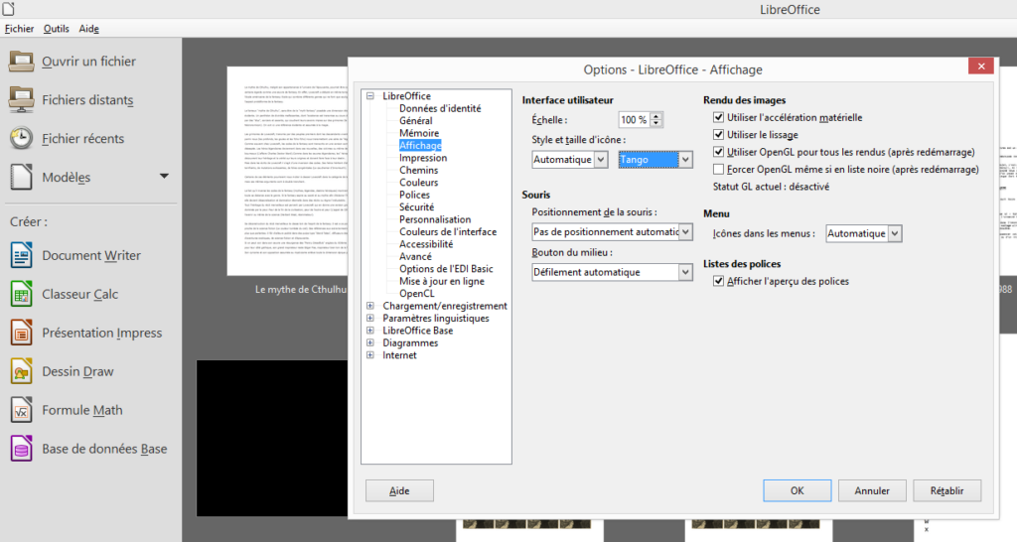This screenshot has height=542, width=1017.
Task: Select Polices in options tree
Action: pyautogui.click(x=414, y=195)
